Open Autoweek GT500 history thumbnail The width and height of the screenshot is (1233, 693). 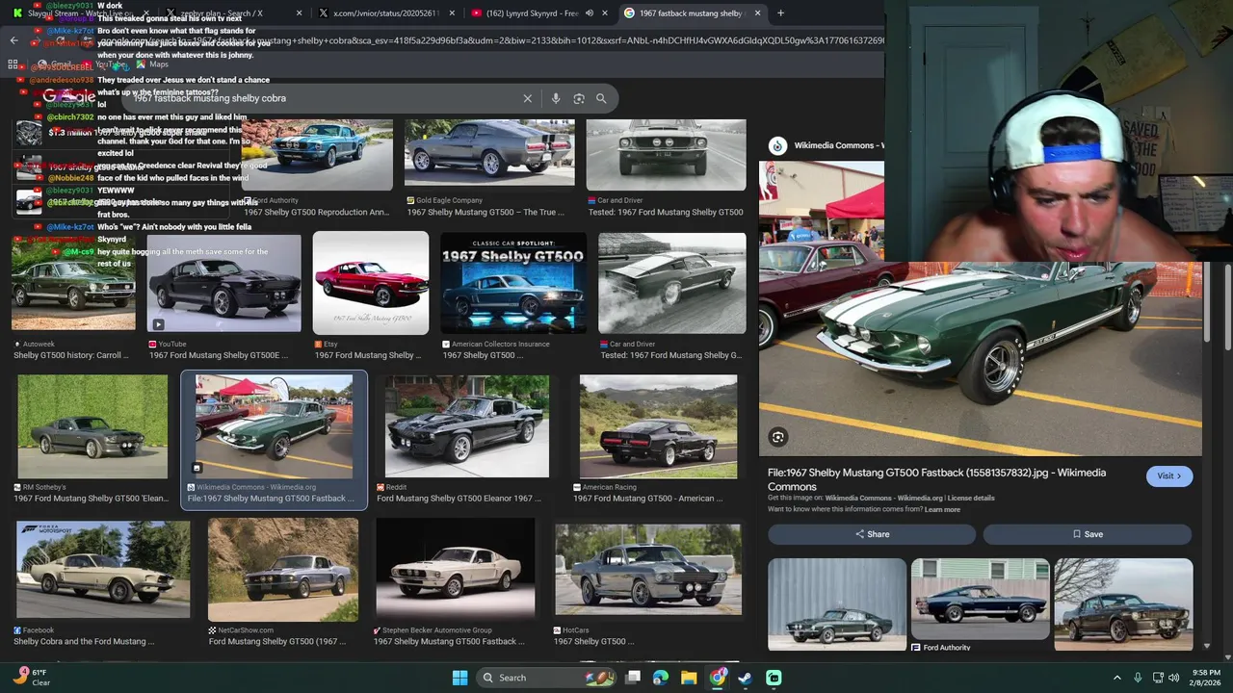tap(73, 283)
